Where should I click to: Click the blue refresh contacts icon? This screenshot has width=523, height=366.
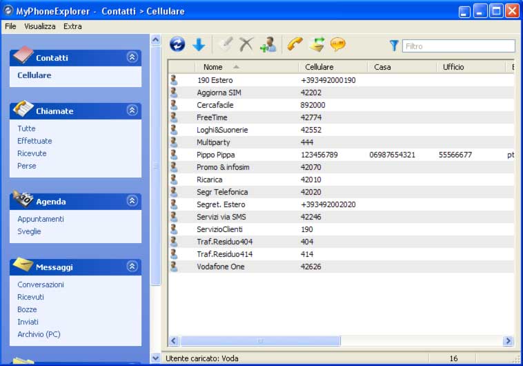coord(177,45)
